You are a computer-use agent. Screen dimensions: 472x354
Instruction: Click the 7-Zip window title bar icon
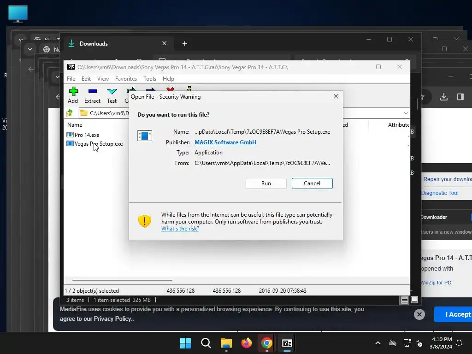[x=71, y=67]
